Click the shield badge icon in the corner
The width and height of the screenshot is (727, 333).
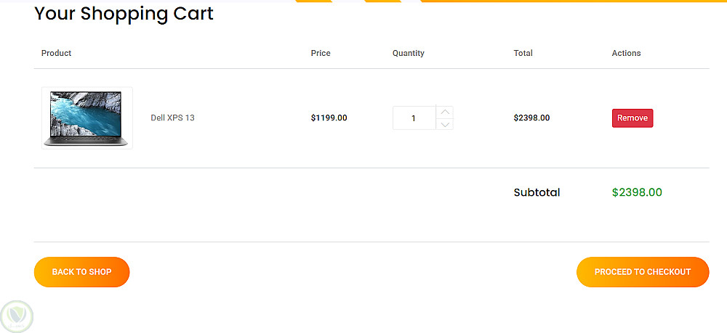tap(17, 316)
